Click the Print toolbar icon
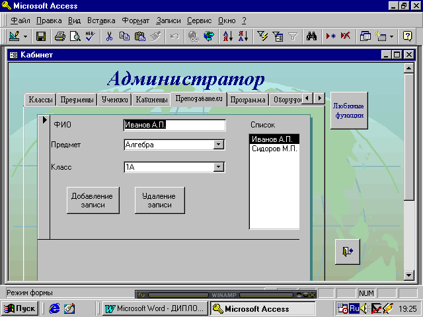The width and height of the screenshot is (423, 317). tap(60, 36)
